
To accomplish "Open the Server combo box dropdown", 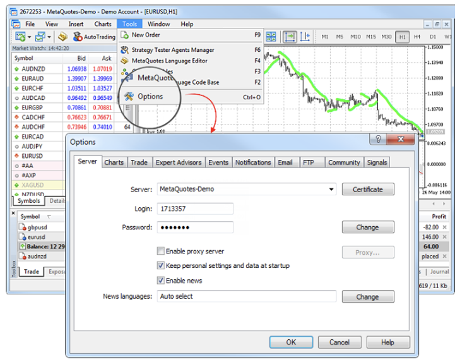I will coord(331,189).
